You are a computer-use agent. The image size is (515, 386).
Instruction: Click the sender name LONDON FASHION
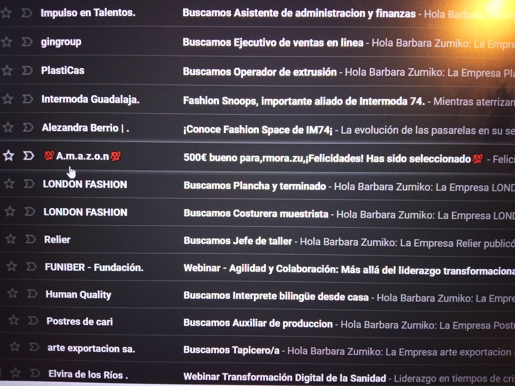coord(85,184)
